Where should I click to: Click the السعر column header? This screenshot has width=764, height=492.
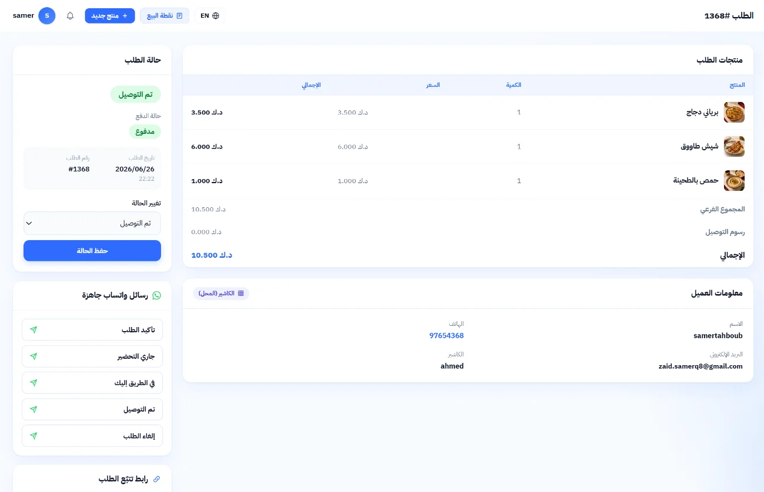433,85
